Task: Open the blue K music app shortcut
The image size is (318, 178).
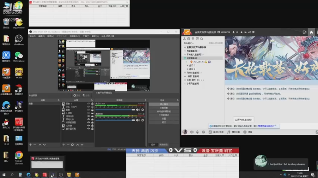Action: pyautogui.click(x=6, y=57)
